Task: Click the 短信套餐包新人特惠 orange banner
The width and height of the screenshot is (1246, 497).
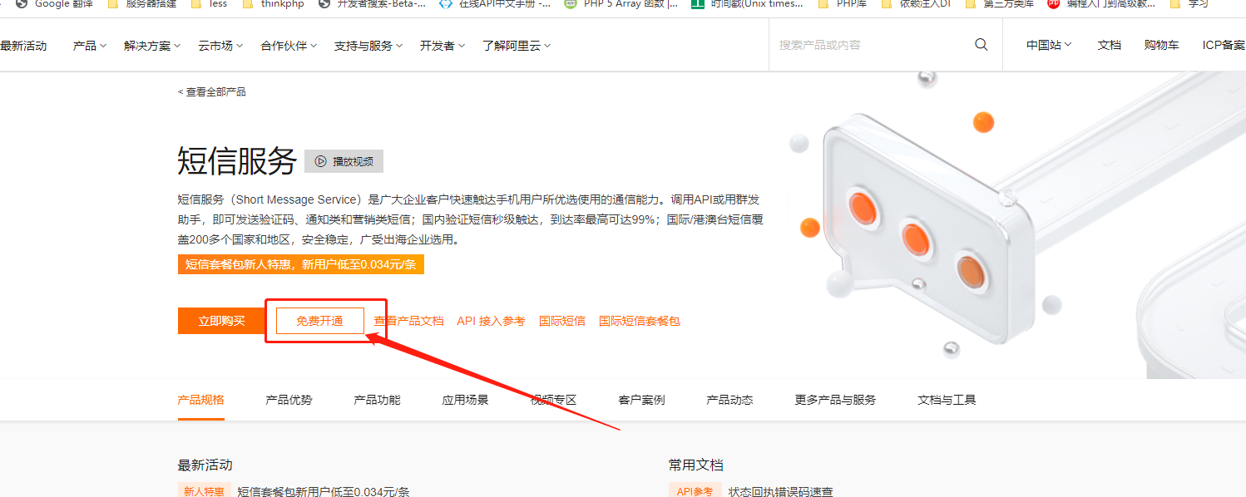Action: [301, 264]
